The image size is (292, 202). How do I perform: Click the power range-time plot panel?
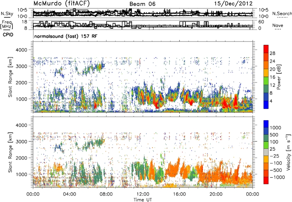[143, 77]
